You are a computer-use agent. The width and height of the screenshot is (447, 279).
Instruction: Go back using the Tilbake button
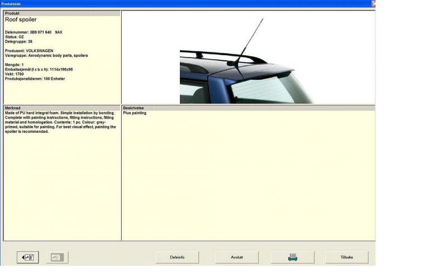pos(346,257)
